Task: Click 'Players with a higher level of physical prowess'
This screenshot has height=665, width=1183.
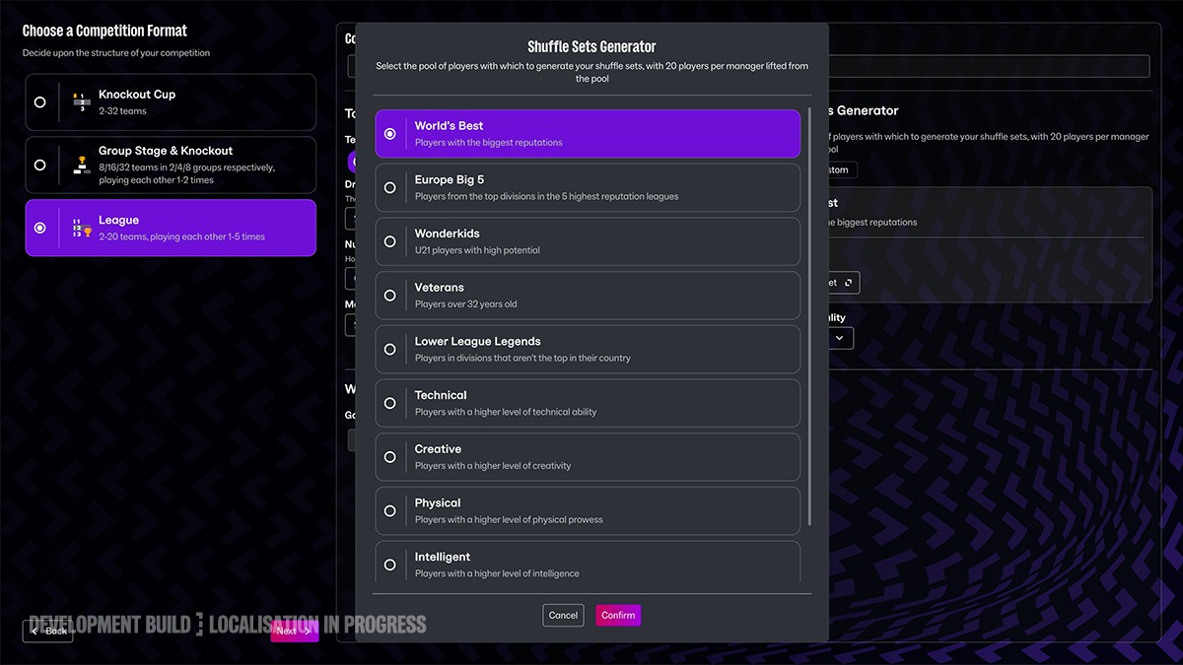Action: click(509, 519)
